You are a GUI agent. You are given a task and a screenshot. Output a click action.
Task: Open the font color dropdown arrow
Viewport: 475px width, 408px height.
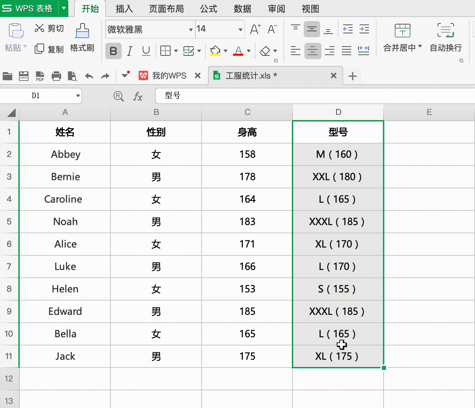point(249,51)
